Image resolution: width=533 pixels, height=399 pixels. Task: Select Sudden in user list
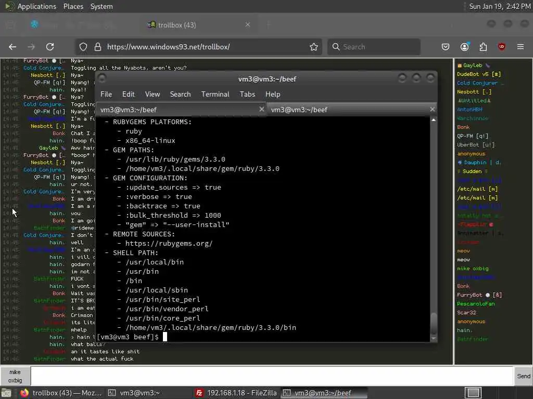click(472, 171)
